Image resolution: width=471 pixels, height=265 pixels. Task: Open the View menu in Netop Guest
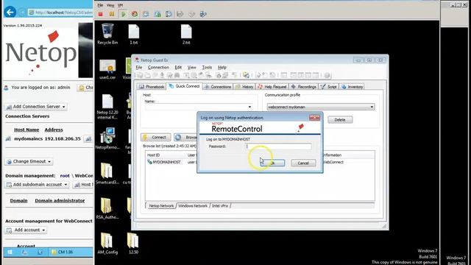tap(191, 67)
